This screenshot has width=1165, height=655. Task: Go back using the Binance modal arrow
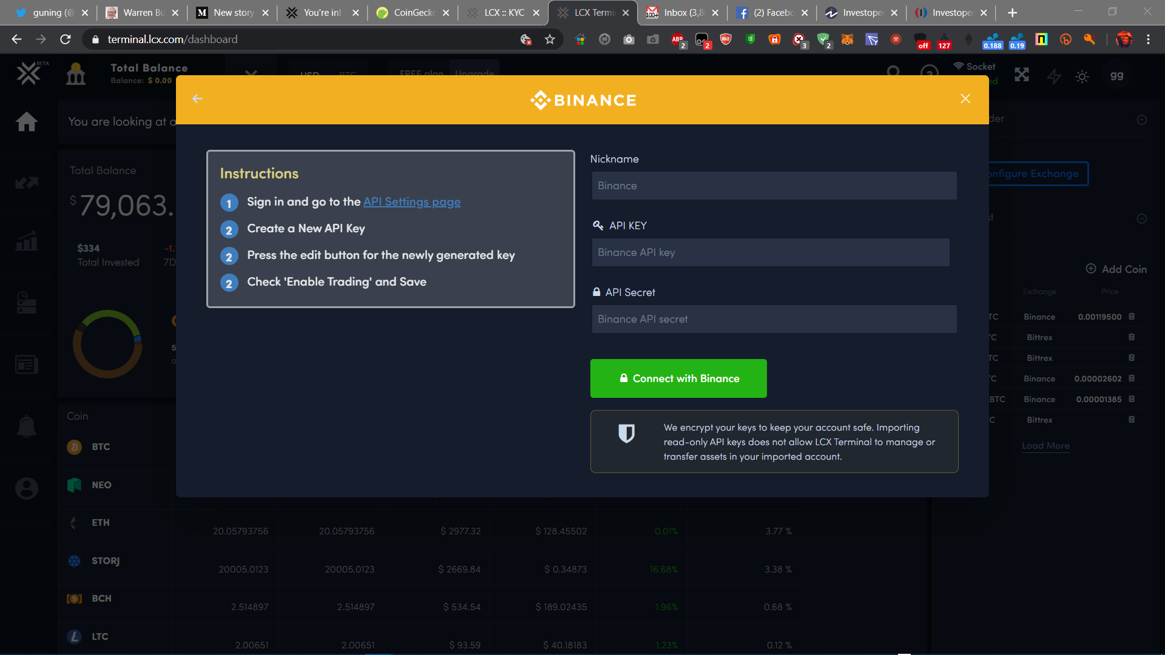[x=197, y=99]
